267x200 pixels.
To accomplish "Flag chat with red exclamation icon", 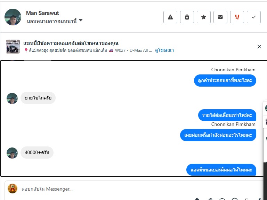I will point(237,17).
